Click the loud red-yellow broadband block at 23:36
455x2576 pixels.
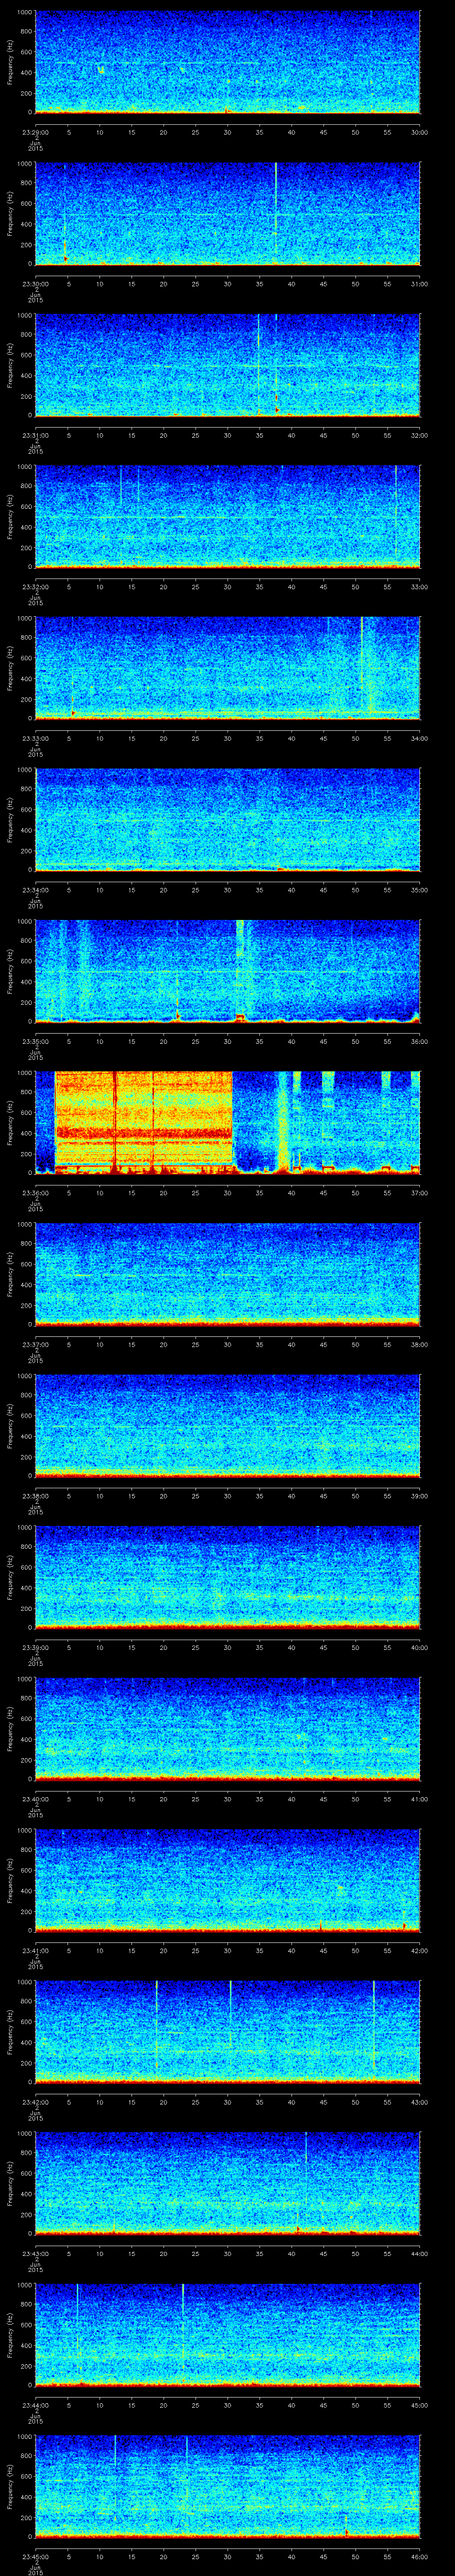pyautogui.click(x=143, y=1122)
